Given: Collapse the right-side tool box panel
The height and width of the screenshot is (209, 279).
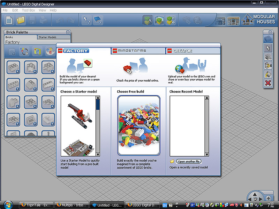Looking at the screenshot, I should click(x=270, y=32).
